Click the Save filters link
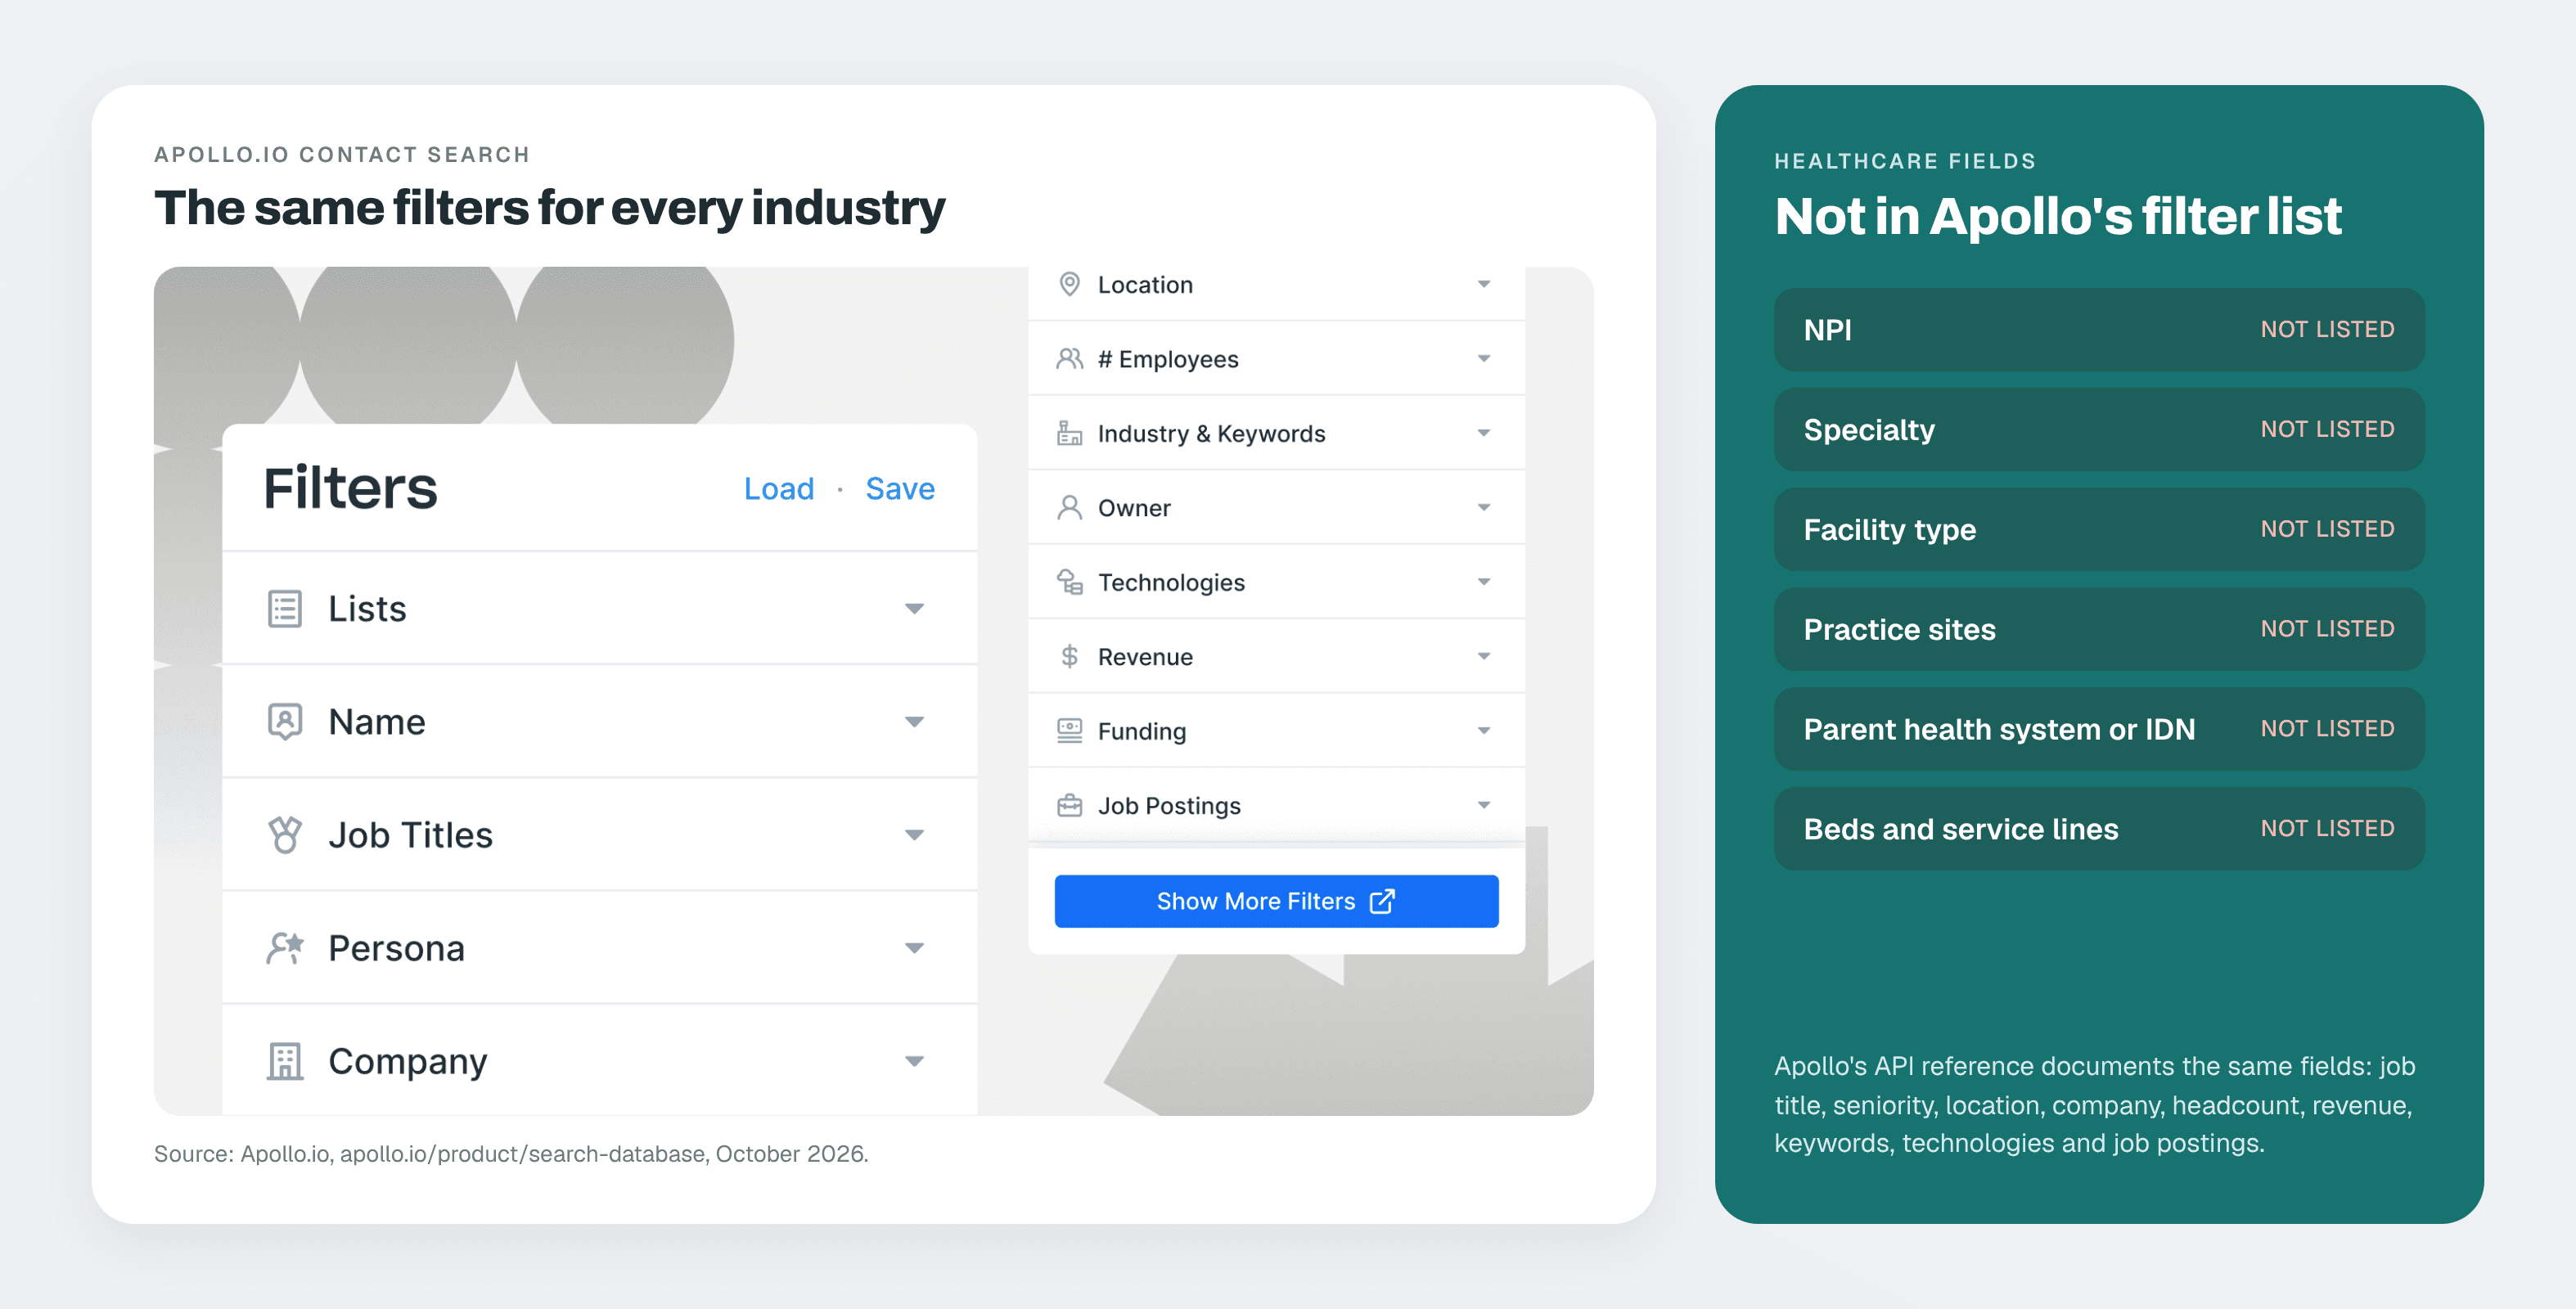Screen dimensions: 2576x1309 click(x=900, y=488)
